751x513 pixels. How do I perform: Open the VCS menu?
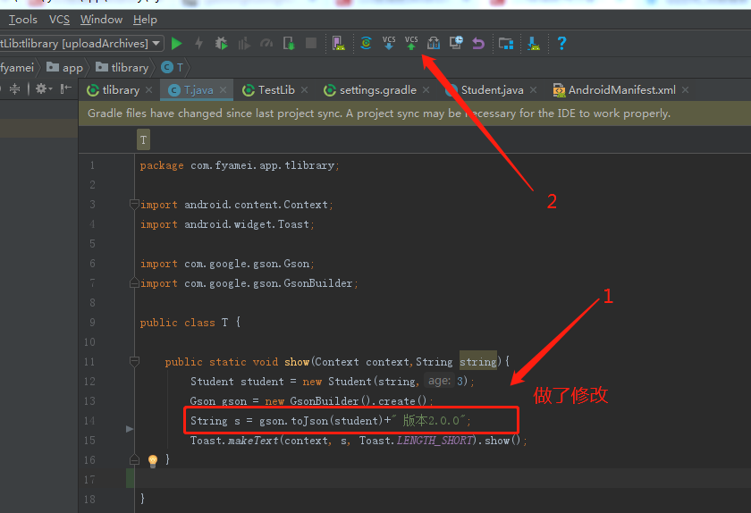(59, 20)
